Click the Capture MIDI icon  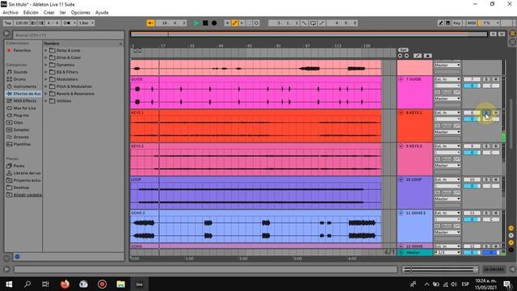[250, 23]
